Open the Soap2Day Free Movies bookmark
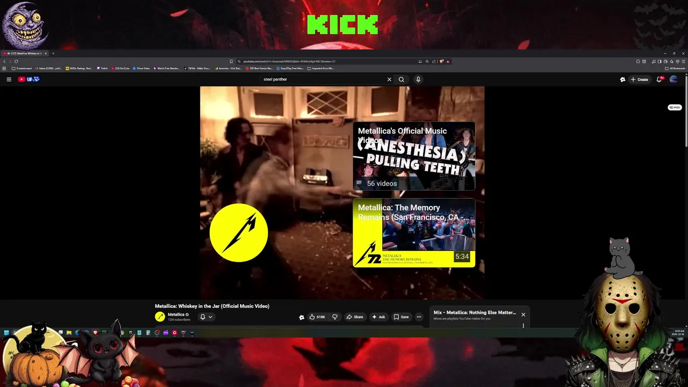 (x=291, y=68)
